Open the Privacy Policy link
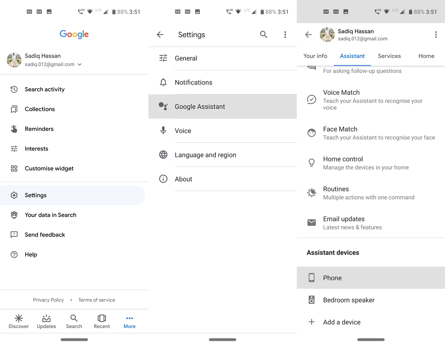Image resolution: width=445 pixels, height=346 pixels. click(49, 300)
